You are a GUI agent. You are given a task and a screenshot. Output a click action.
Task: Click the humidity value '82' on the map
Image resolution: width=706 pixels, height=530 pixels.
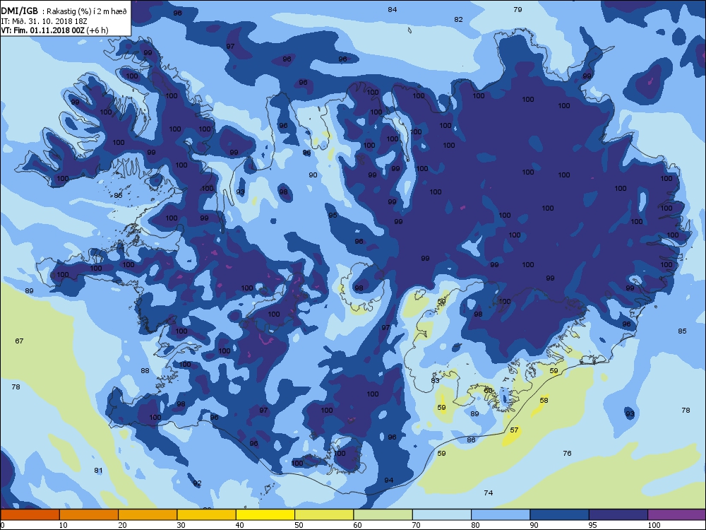(x=458, y=19)
